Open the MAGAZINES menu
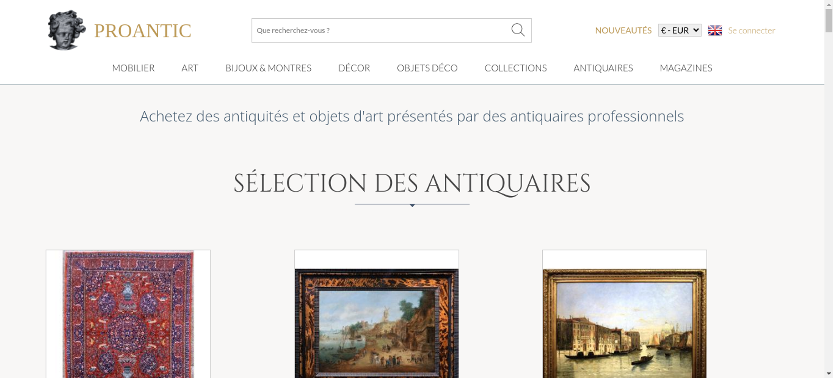 (686, 68)
